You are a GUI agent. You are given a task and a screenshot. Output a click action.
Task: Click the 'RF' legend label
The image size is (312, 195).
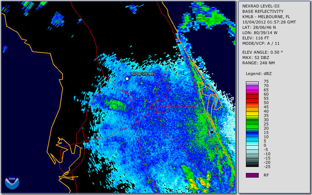pos(266,175)
